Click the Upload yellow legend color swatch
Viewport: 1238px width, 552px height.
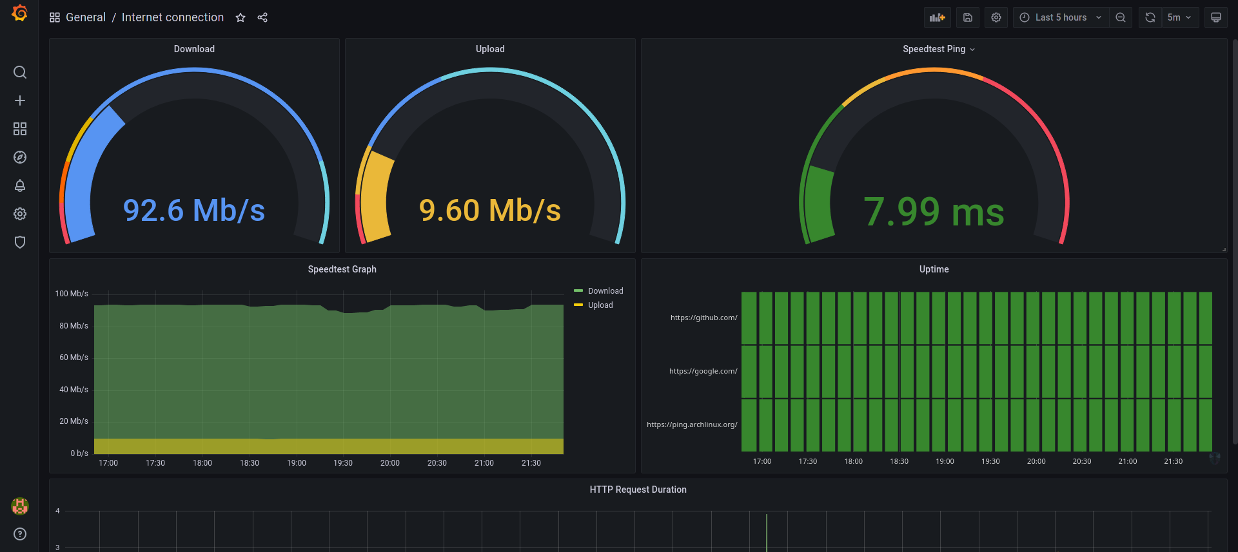pyautogui.click(x=578, y=305)
